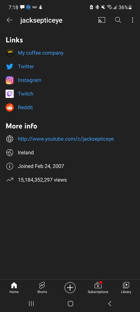This screenshot has width=140, height=312.
Task: Tap the Twitch logo icon
Action: click(x=10, y=94)
